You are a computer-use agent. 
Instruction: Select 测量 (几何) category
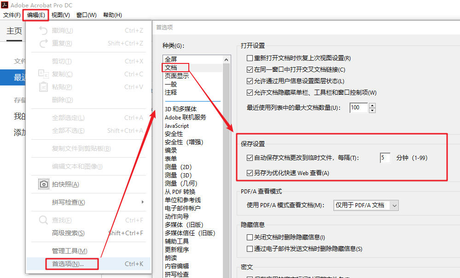click(x=181, y=183)
